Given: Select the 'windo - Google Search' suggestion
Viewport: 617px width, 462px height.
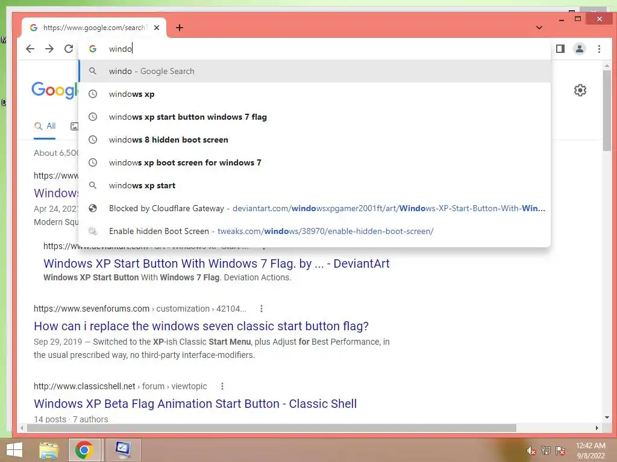Looking at the screenshot, I should click(x=315, y=71).
